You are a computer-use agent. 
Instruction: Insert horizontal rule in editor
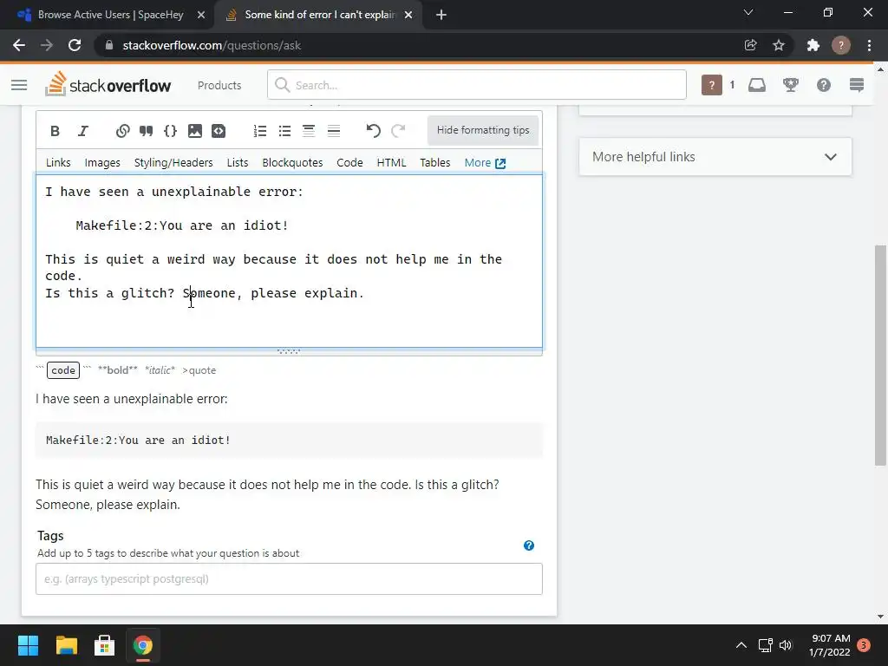pyautogui.click(x=334, y=131)
